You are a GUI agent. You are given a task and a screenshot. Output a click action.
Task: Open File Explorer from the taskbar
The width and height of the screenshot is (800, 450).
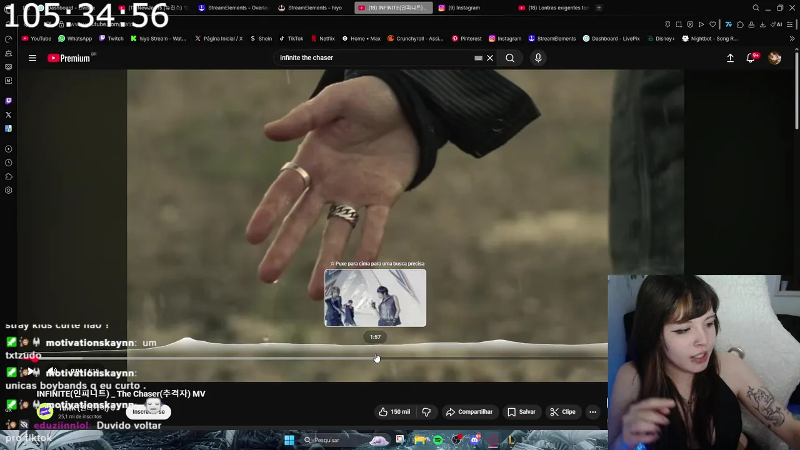coord(420,440)
